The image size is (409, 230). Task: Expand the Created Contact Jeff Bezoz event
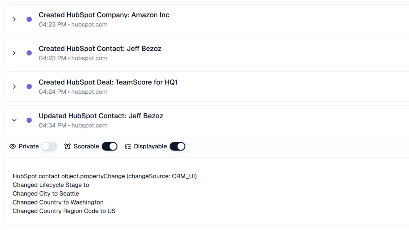(x=14, y=53)
